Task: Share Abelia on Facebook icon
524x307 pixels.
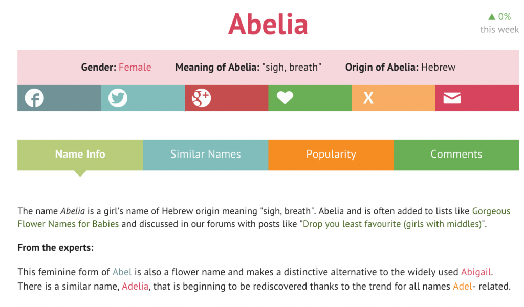Action: [x=34, y=98]
